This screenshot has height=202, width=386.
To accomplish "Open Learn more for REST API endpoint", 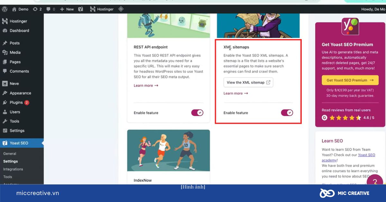I will pos(146,86).
